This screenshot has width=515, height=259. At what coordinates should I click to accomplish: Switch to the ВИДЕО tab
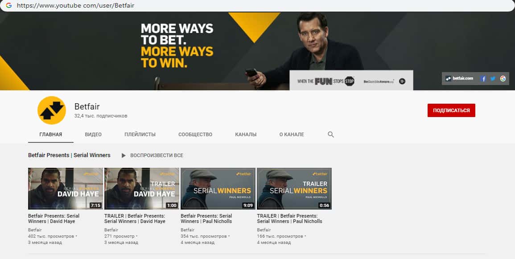[x=93, y=134]
